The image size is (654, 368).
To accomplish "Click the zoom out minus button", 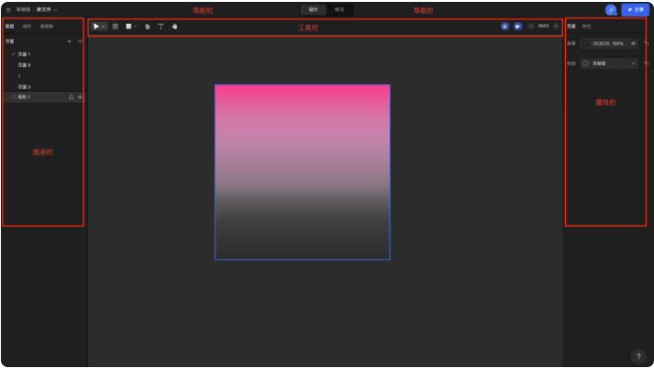I will [531, 26].
